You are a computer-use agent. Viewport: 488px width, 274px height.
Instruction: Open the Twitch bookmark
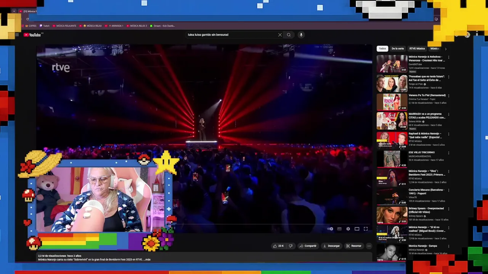[45, 26]
